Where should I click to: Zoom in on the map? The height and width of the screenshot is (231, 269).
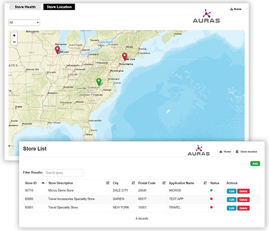(x=14, y=36)
